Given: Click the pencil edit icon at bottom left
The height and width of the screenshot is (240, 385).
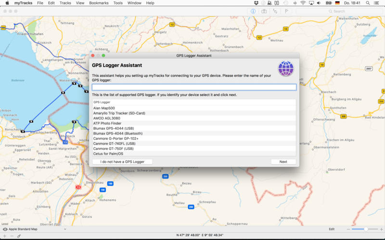Looking at the screenshot, I should click(19, 236).
